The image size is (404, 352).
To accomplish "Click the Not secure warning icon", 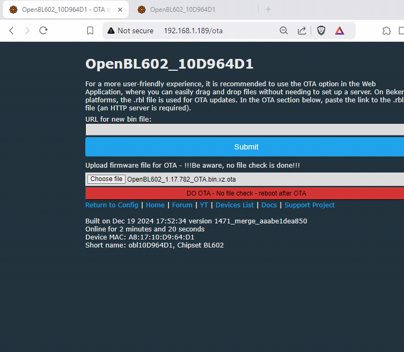I will point(111,31).
